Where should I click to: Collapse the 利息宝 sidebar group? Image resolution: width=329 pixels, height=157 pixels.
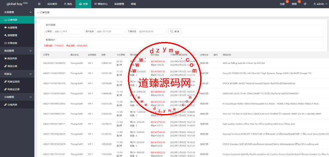17,74
